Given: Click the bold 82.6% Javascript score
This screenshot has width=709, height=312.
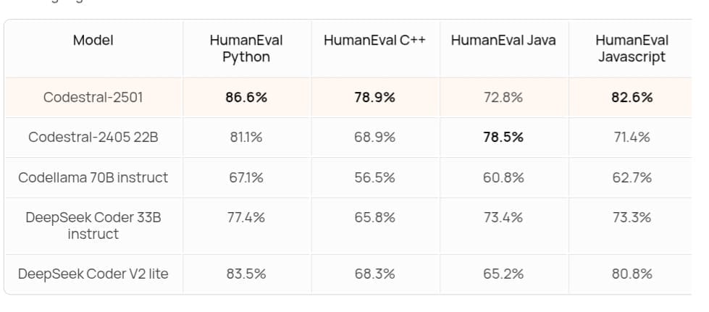Looking at the screenshot, I should [632, 97].
